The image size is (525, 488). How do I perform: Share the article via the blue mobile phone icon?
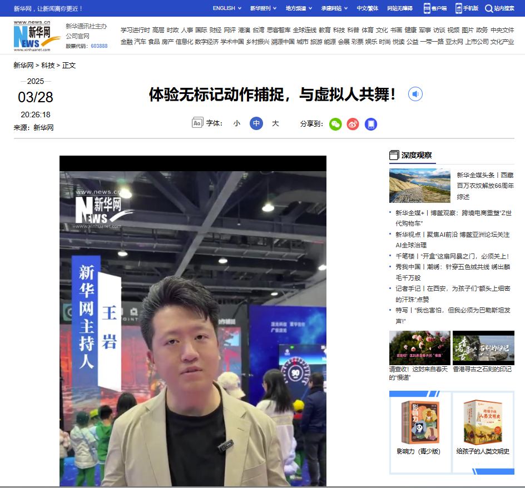point(370,124)
